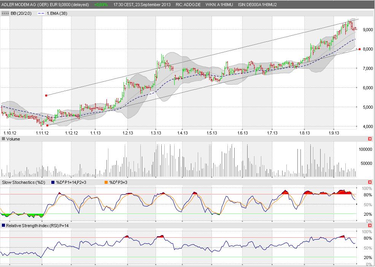Click the EMA (38) dashed line icon
Viewport: 375px width, 267px height.
tap(41, 13)
